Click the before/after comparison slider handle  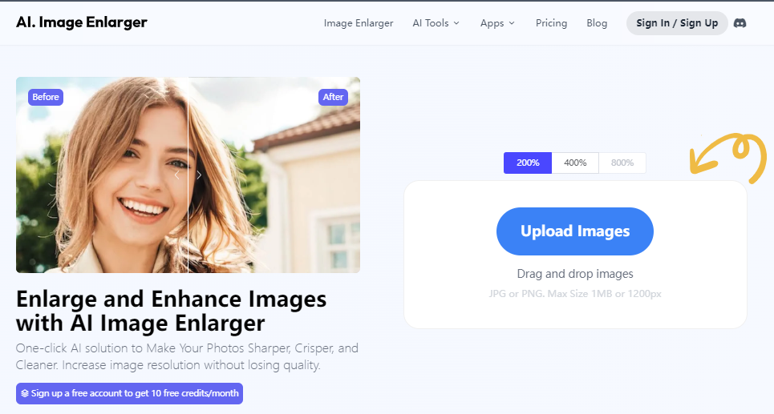pyautogui.click(x=188, y=175)
